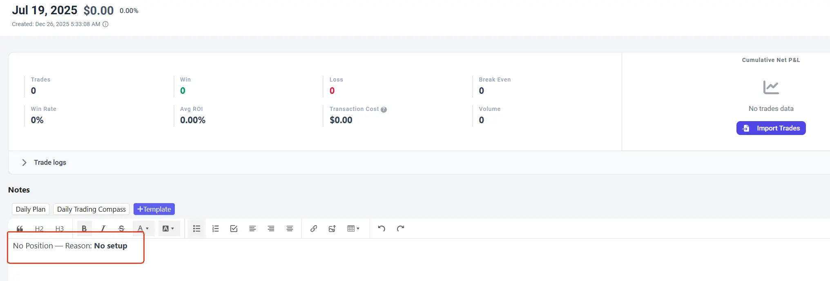
Task: Insert a hyperlink
Action: tap(314, 229)
